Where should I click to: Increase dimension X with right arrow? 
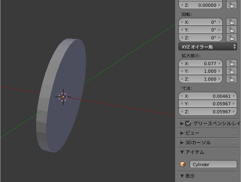click(x=234, y=96)
